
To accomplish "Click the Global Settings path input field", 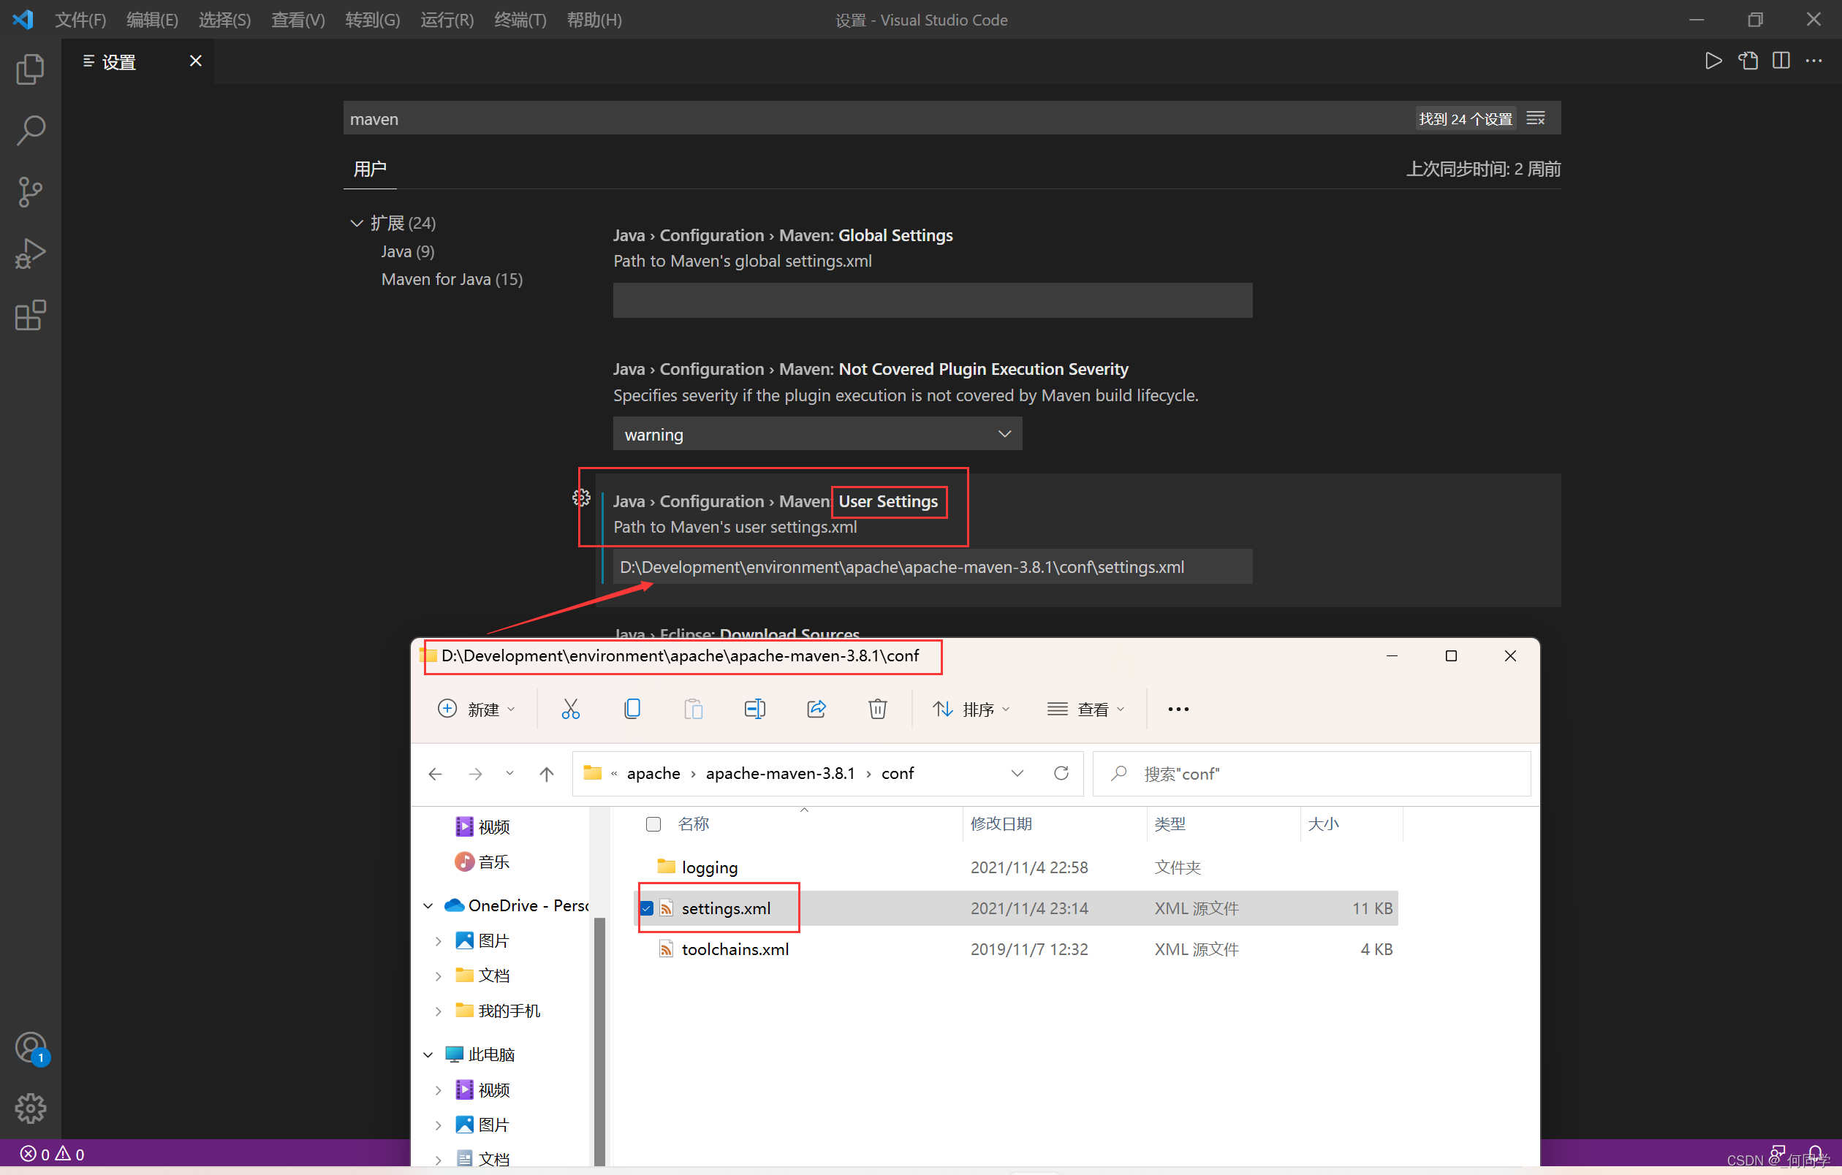I will coord(932,300).
